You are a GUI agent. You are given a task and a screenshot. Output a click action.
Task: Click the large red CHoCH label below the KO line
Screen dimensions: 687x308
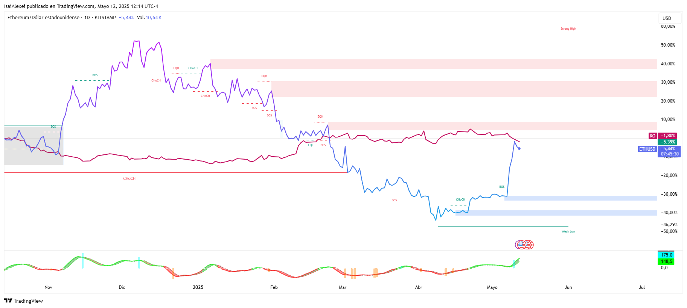click(x=129, y=178)
